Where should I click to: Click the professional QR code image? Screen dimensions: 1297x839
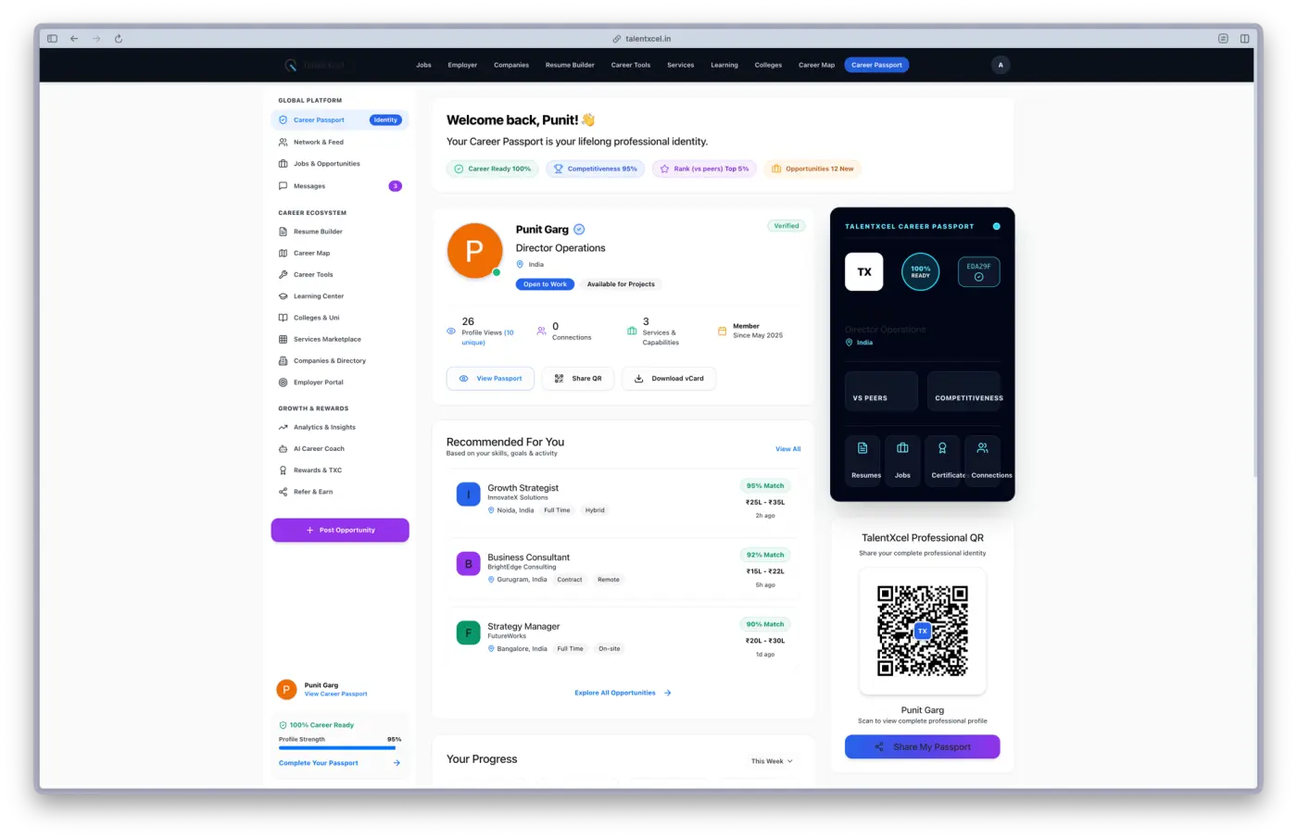point(923,631)
